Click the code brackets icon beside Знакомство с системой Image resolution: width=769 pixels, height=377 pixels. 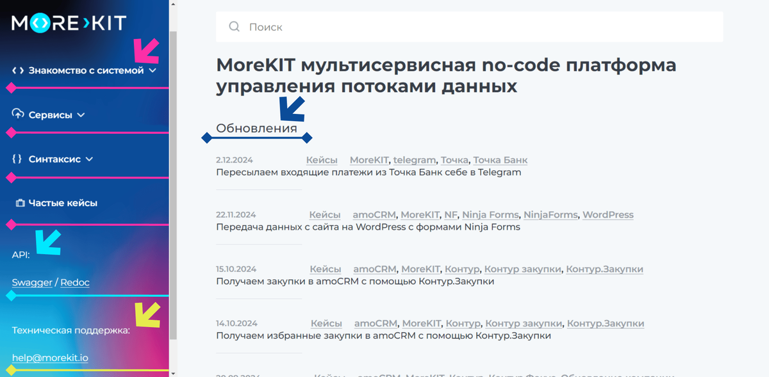(18, 70)
